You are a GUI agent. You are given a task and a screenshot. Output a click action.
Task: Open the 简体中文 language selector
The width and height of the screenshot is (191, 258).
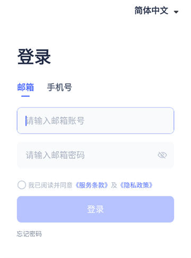[157, 11]
